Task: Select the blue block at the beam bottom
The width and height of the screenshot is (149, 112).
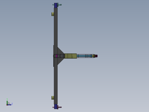Action: (x=56, y=107)
